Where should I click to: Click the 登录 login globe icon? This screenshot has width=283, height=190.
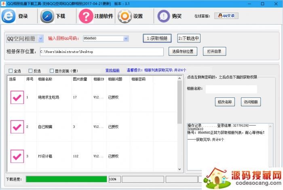click(x=8, y=16)
